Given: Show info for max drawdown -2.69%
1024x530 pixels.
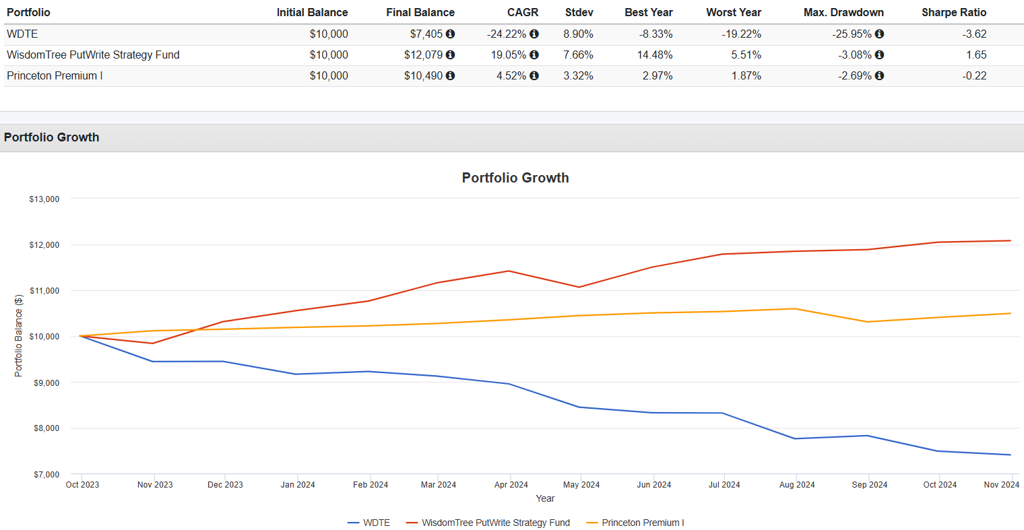Looking at the screenshot, I should tap(879, 75).
